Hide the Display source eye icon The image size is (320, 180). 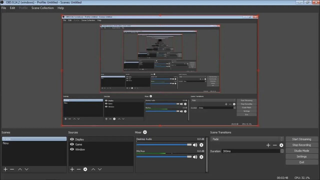coord(72,139)
